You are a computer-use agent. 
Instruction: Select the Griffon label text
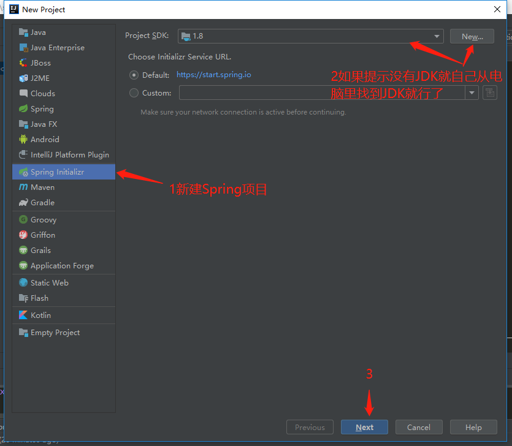(43, 235)
